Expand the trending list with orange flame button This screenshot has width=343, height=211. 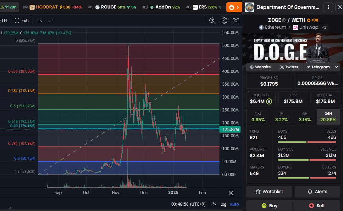234,7
